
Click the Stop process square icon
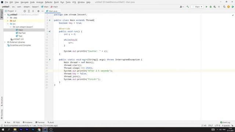(x=219, y=7)
